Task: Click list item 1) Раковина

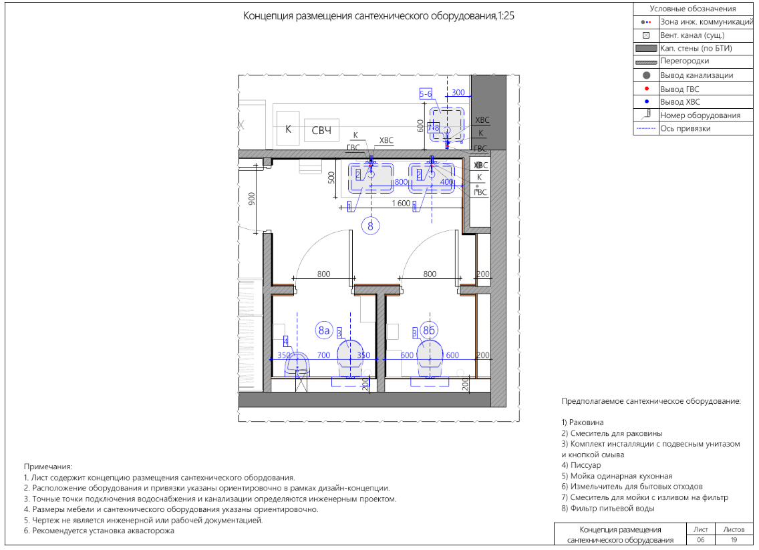Action: point(583,423)
